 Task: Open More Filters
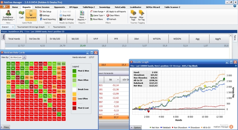coord(97,19)
